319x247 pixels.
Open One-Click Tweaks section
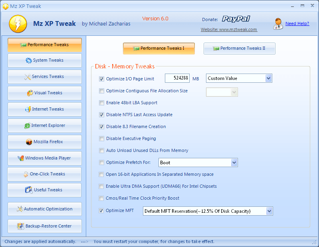coord(44,174)
